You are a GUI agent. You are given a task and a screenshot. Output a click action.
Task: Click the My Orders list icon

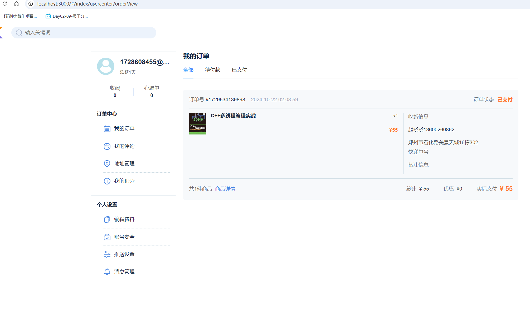pyautogui.click(x=107, y=129)
